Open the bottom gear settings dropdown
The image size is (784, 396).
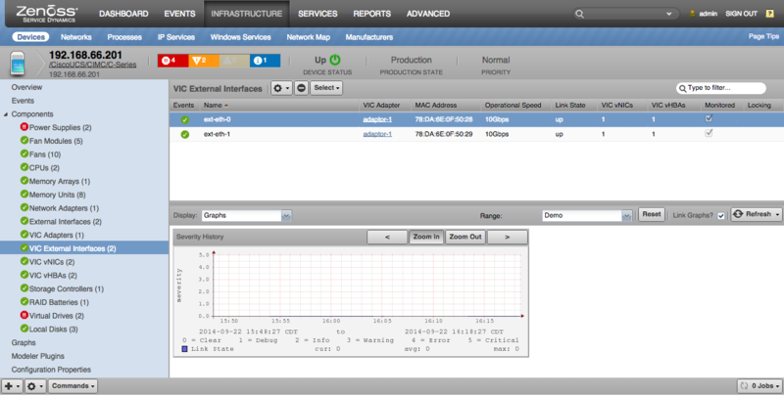(35, 386)
